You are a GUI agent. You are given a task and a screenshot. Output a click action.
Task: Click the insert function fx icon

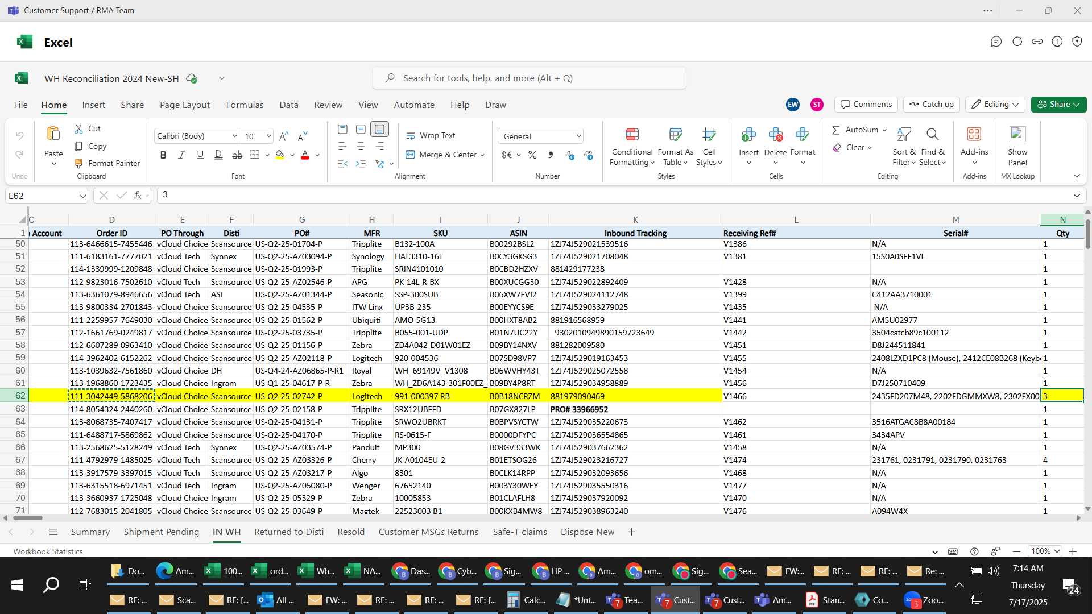coord(138,196)
